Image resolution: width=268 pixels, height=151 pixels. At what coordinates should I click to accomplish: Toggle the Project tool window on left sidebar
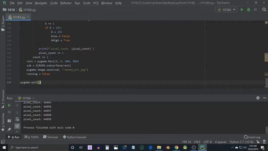[3, 23]
